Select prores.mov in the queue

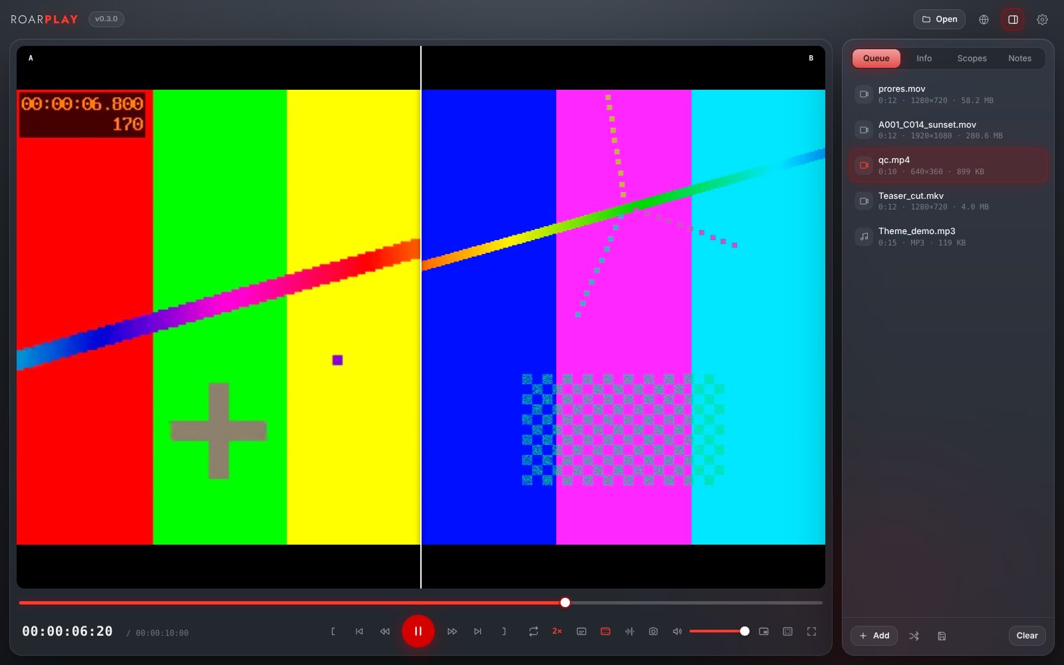[x=948, y=94]
